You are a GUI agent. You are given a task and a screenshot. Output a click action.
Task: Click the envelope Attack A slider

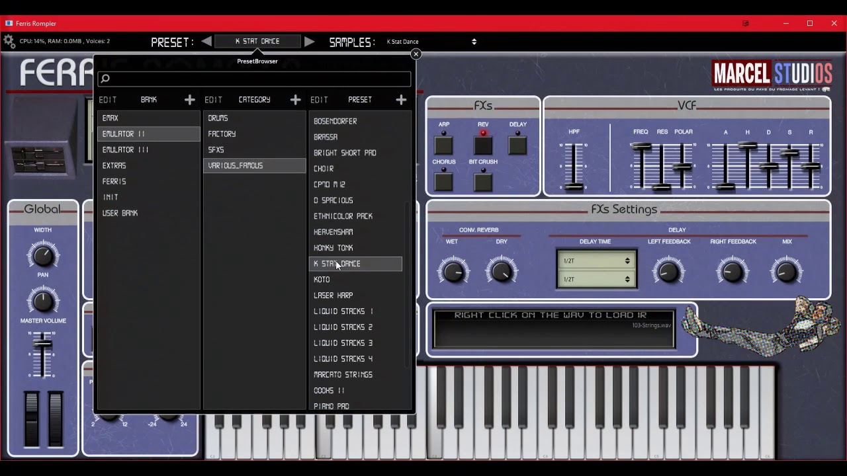[725, 166]
